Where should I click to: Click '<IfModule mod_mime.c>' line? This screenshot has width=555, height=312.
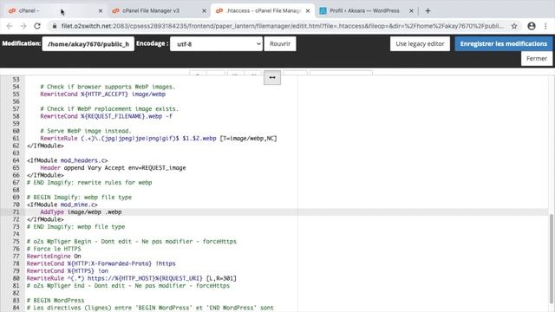[62, 205]
